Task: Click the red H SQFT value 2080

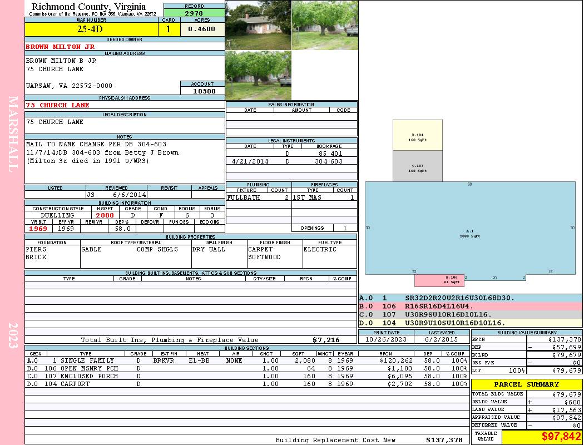Action: (105, 215)
